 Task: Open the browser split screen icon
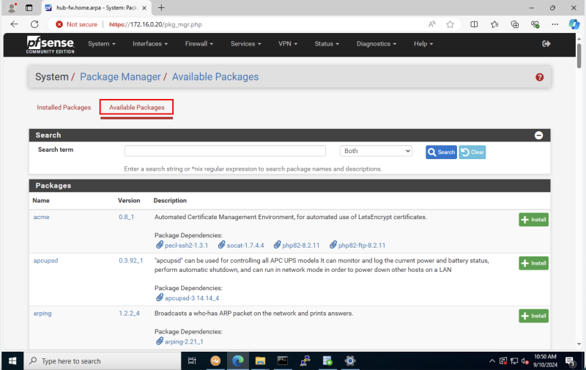pos(474,24)
